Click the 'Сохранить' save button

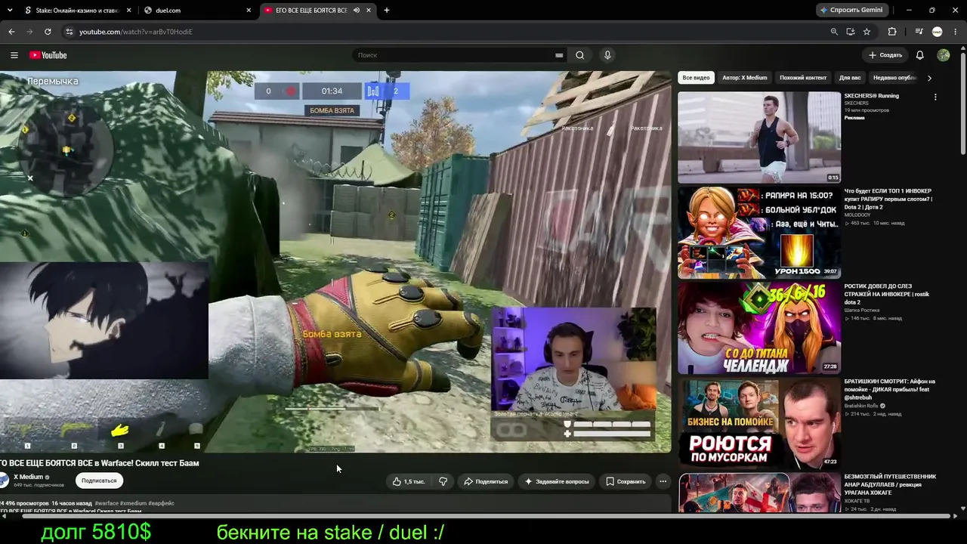click(x=626, y=481)
